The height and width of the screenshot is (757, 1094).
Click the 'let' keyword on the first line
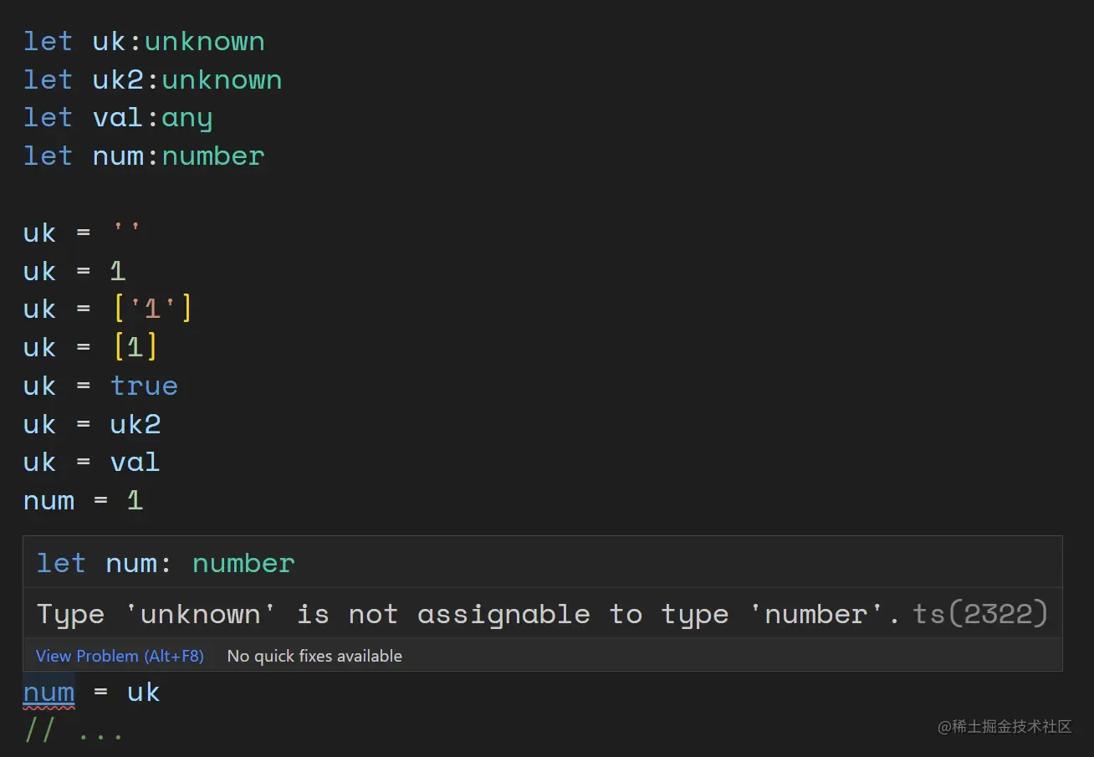coord(48,41)
